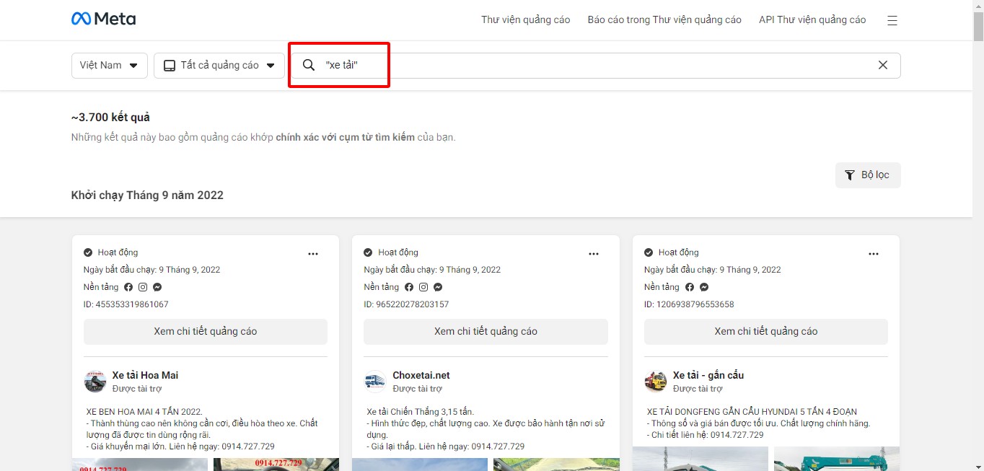The height and width of the screenshot is (471, 984).
Task: Click the ~3.700 kết quả results count
Action: [x=110, y=118]
